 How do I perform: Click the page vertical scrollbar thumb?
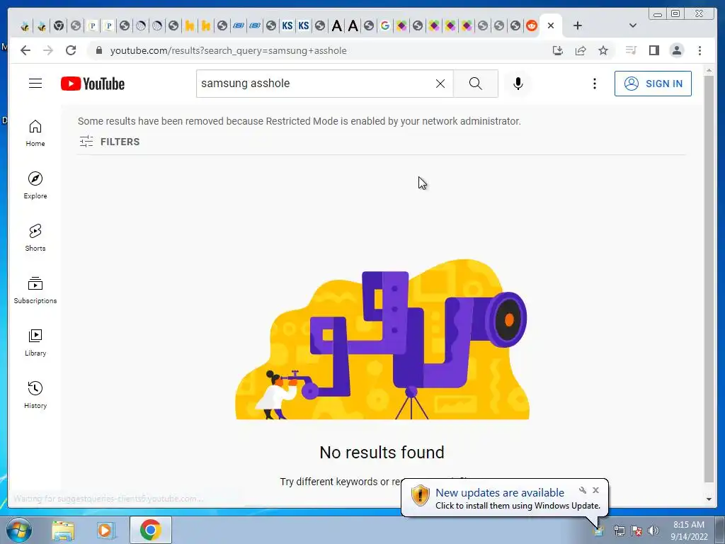click(x=709, y=279)
